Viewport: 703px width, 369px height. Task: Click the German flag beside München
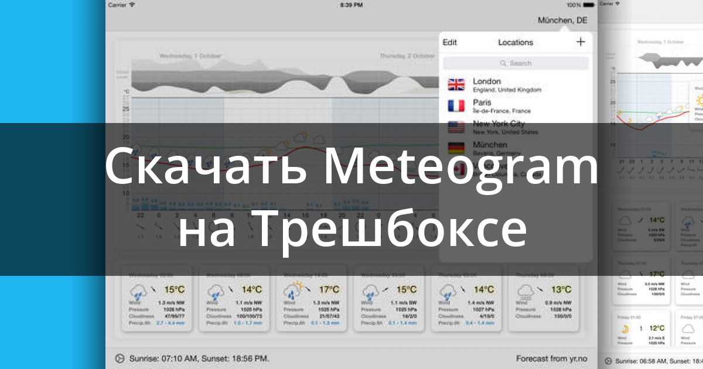point(456,148)
